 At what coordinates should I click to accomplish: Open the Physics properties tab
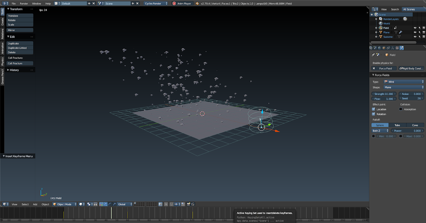[402, 47]
